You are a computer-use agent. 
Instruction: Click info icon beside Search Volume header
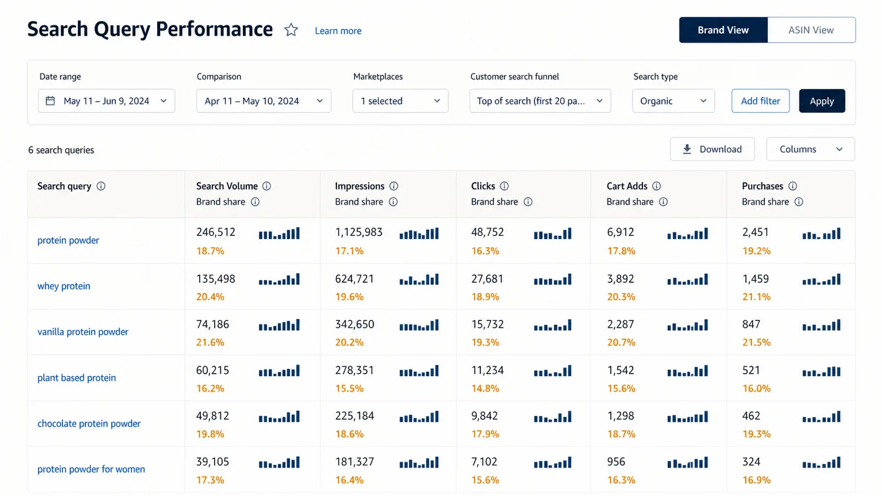267,186
